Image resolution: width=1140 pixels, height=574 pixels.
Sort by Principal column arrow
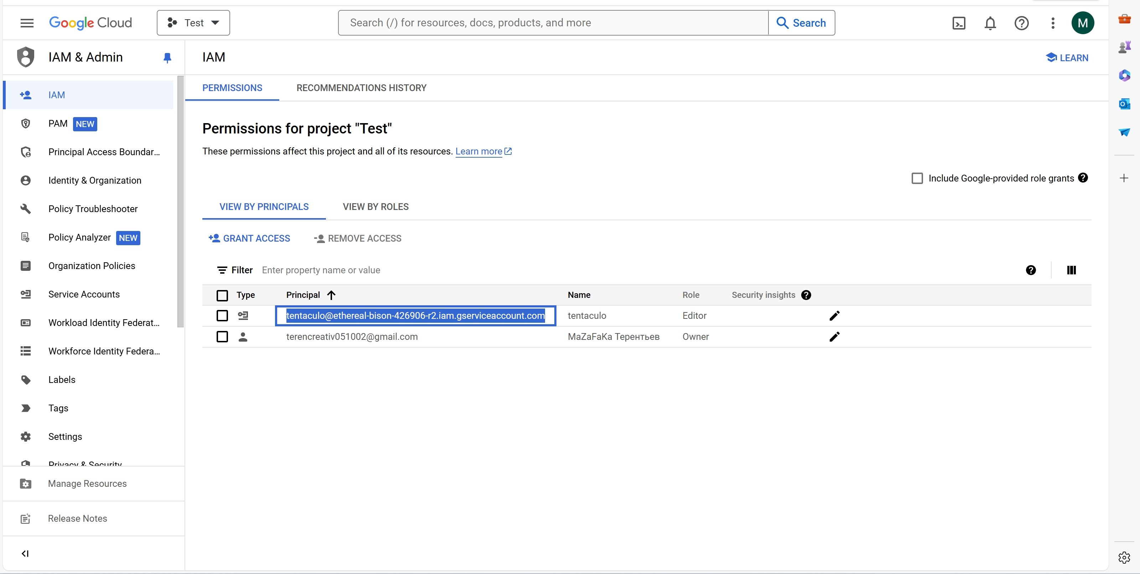tap(331, 295)
